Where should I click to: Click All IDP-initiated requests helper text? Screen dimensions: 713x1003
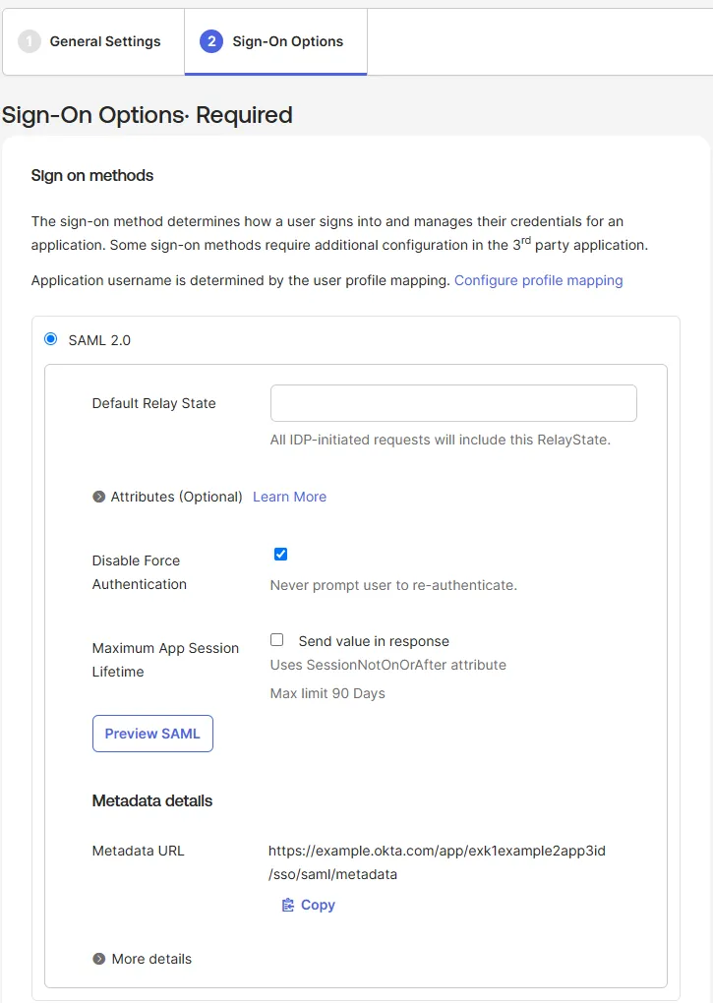point(440,441)
